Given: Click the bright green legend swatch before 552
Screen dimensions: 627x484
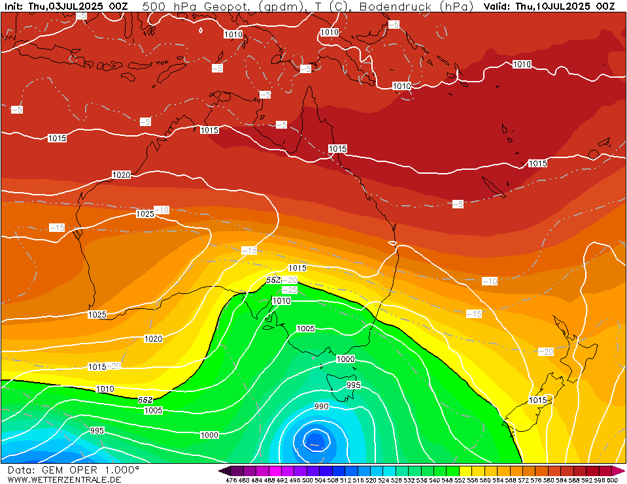Looking at the screenshot, I should click(x=453, y=470).
